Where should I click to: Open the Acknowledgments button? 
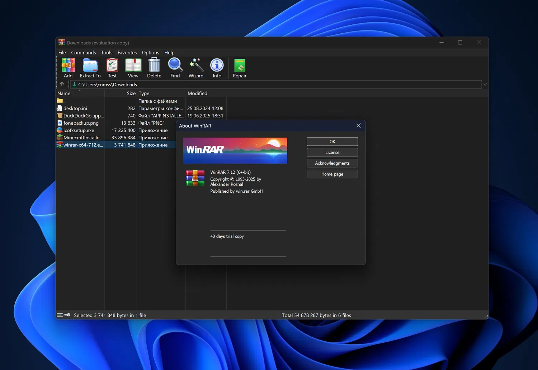tap(332, 163)
